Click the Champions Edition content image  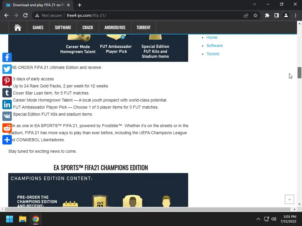pos(98,190)
